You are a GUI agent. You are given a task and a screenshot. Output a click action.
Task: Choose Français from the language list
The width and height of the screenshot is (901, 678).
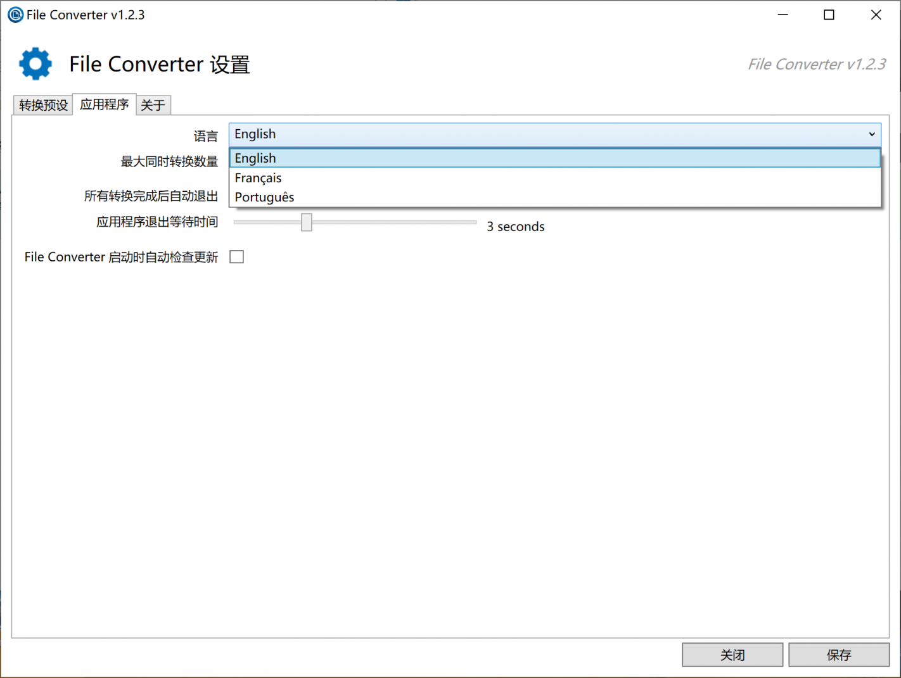[x=258, y=178]
